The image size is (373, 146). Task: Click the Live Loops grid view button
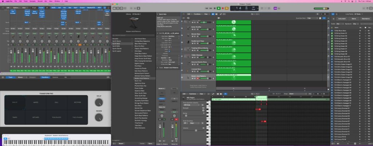[213, 14]
